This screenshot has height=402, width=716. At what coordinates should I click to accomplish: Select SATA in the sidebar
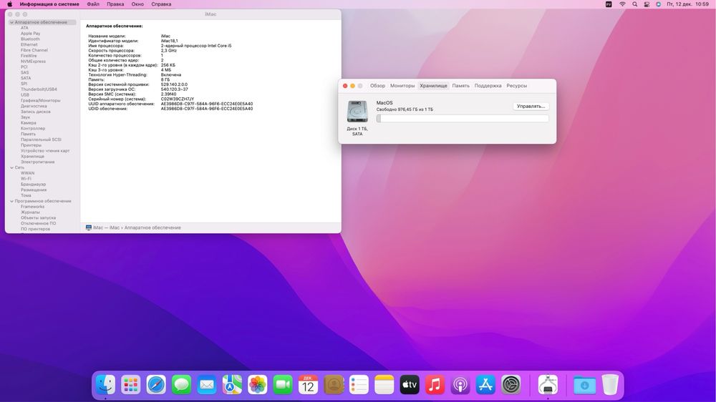click(x=26, y=78)
